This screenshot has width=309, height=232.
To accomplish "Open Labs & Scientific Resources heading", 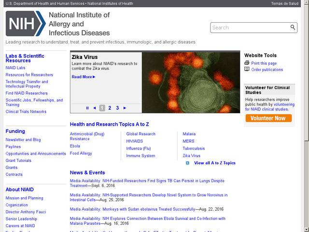I will click(25, 58).
